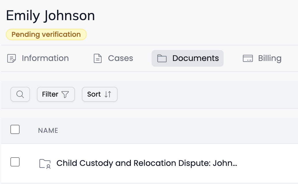Tick the select-all checkbox in header row

pos(15,130)
